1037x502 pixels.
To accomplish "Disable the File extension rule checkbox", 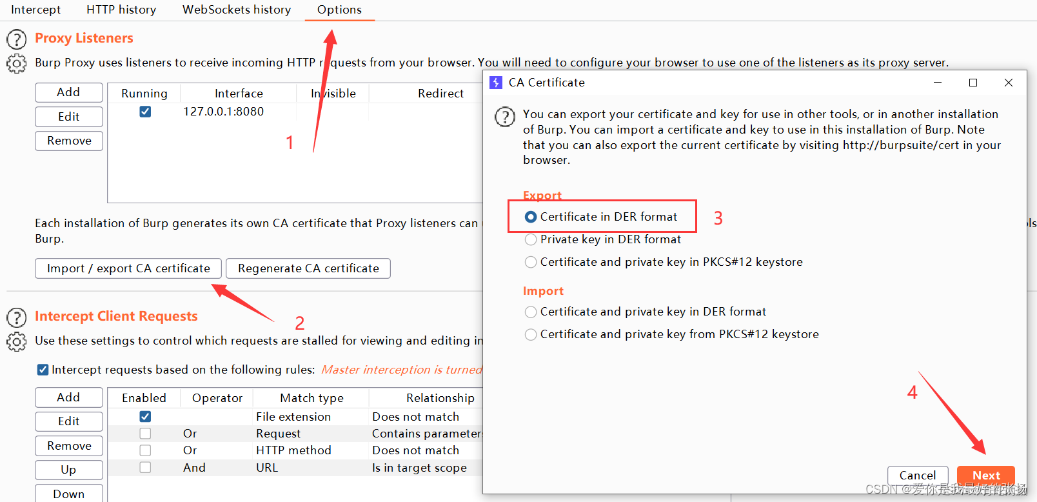I will pyautogui.click(x=145, y=417).
